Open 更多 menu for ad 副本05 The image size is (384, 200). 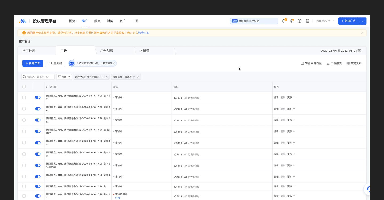click(291, 120)
